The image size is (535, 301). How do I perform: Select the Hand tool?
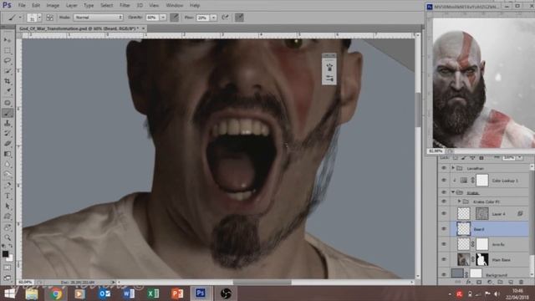coord(8,227)
